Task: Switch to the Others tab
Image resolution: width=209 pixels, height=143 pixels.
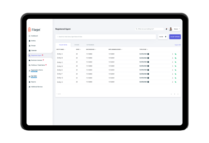Action: (x=77, y=45)
